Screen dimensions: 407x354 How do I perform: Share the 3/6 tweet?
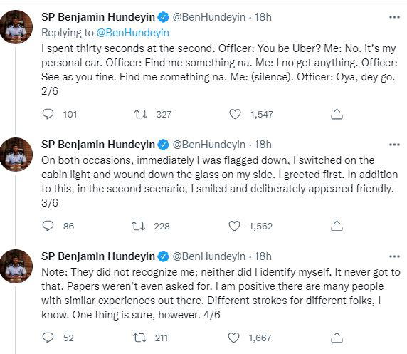click(x=337, y=226)
